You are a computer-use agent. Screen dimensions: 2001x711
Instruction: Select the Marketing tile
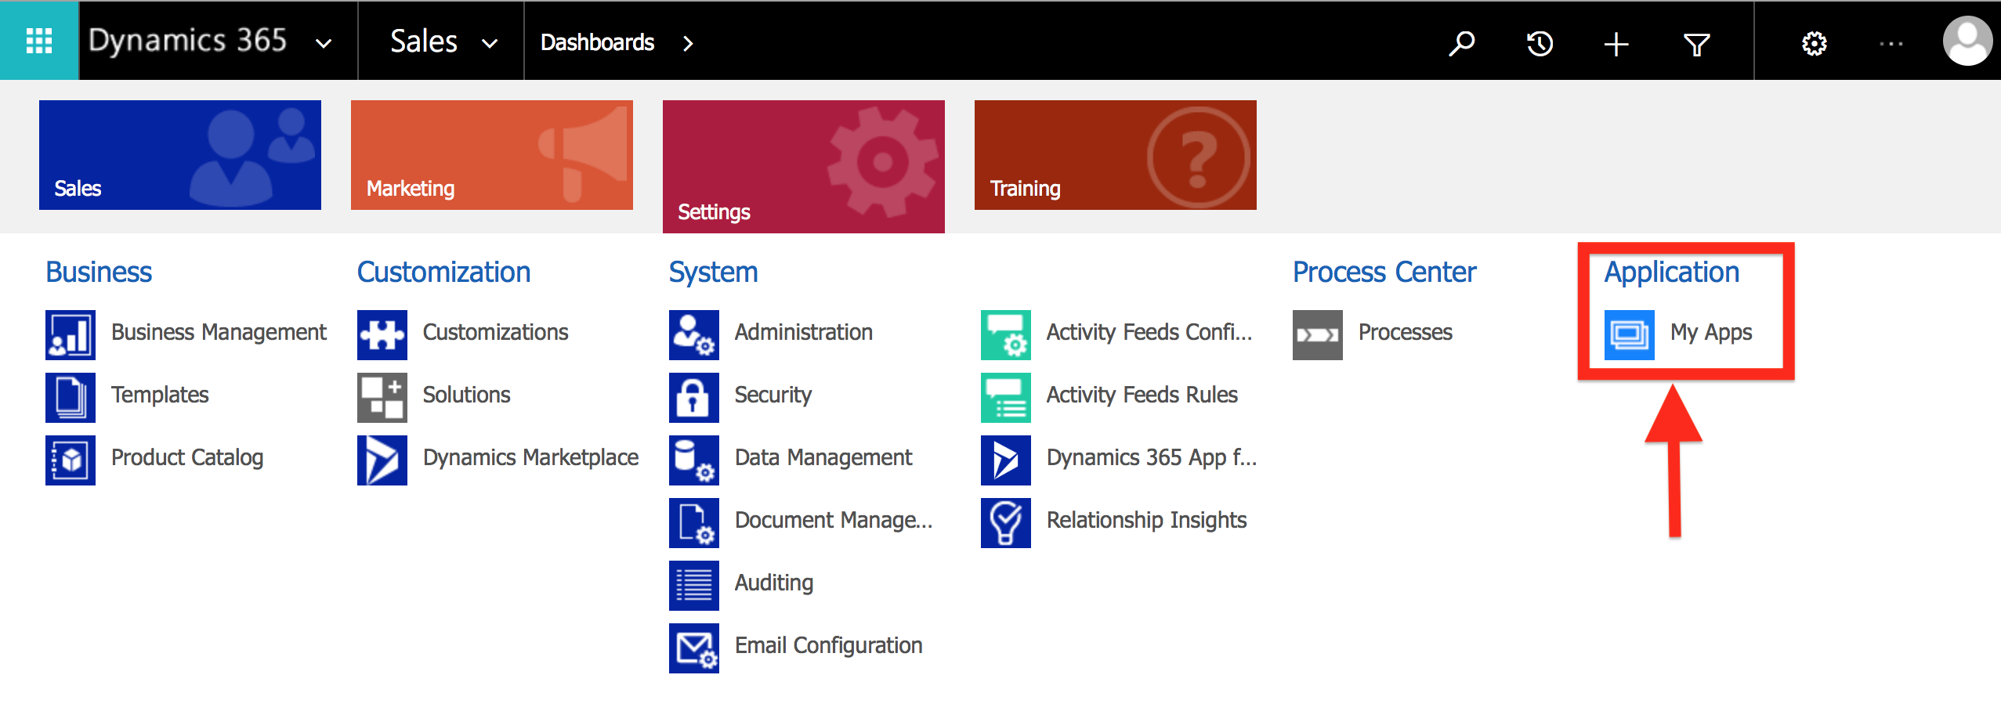click(x=491, y=155)
